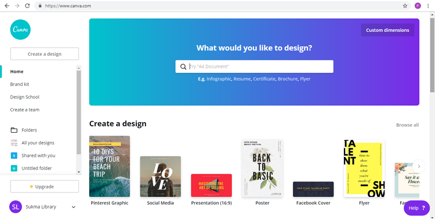Click Presentation (16:9) label

pyautogui.click(x=211, y=203)
